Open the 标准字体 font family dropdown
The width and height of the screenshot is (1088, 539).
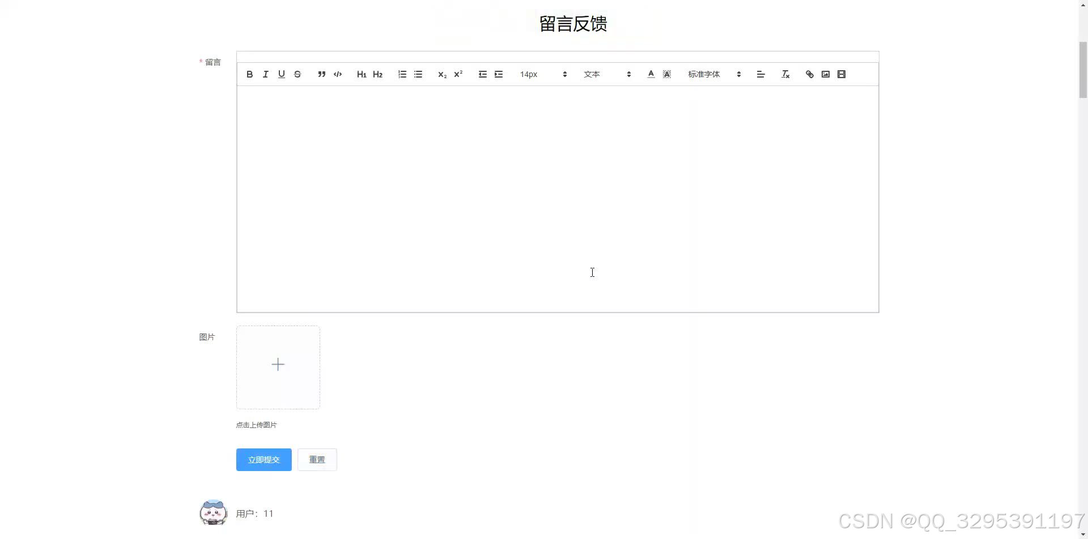[x=714, y=74]
